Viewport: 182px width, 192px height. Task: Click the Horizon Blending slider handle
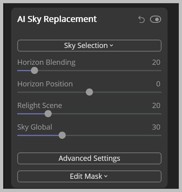click(x=34, y=70)
